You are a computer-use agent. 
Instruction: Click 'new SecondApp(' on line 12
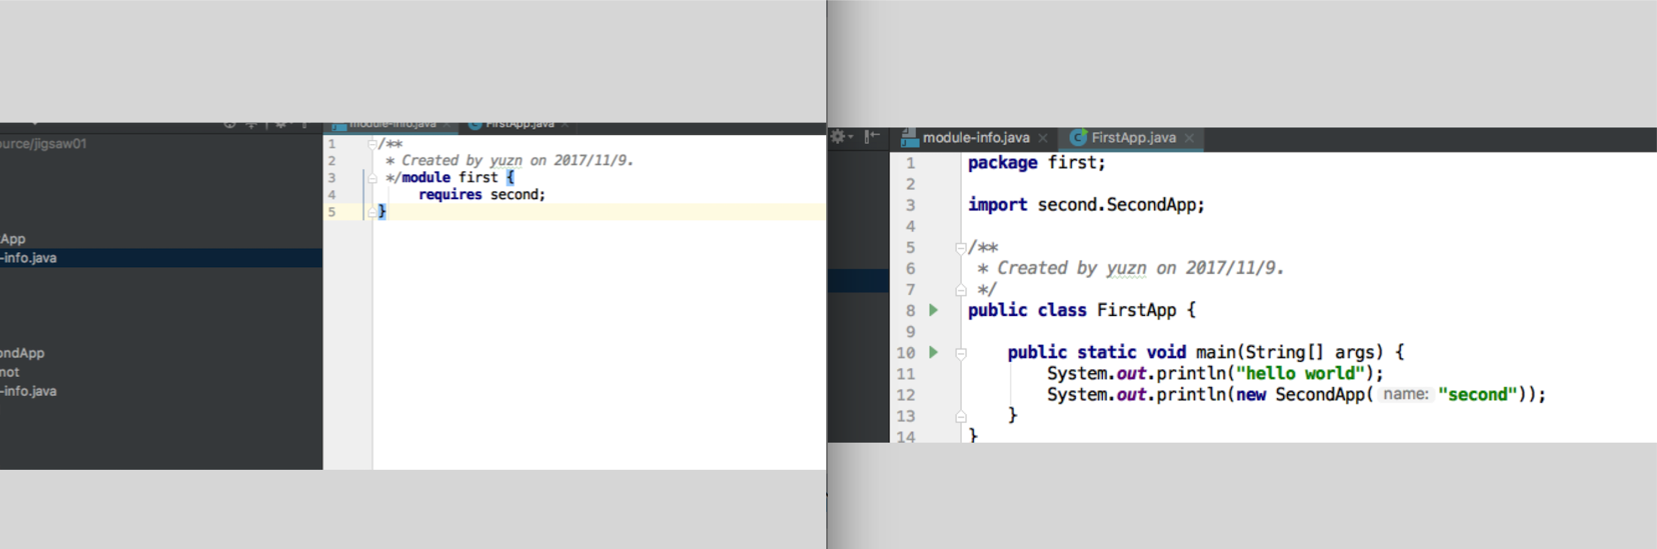1305,394
